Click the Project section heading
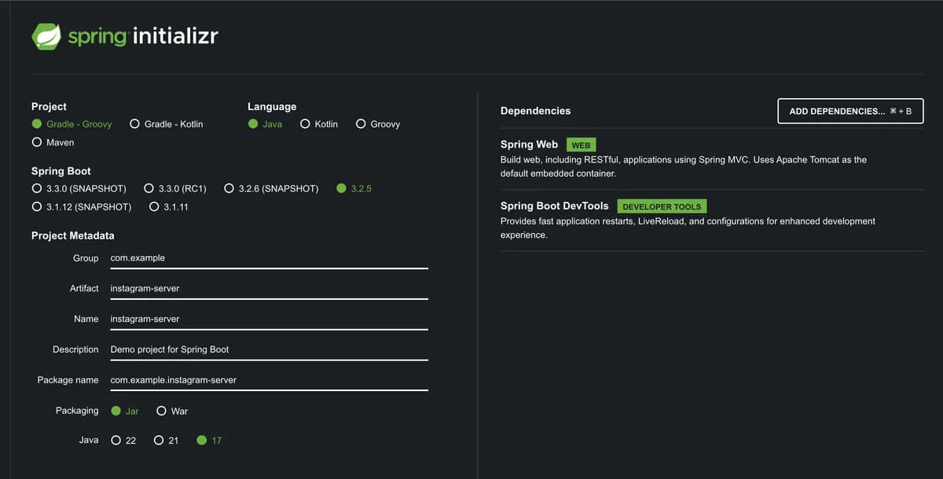 click(x=49, y=107)
